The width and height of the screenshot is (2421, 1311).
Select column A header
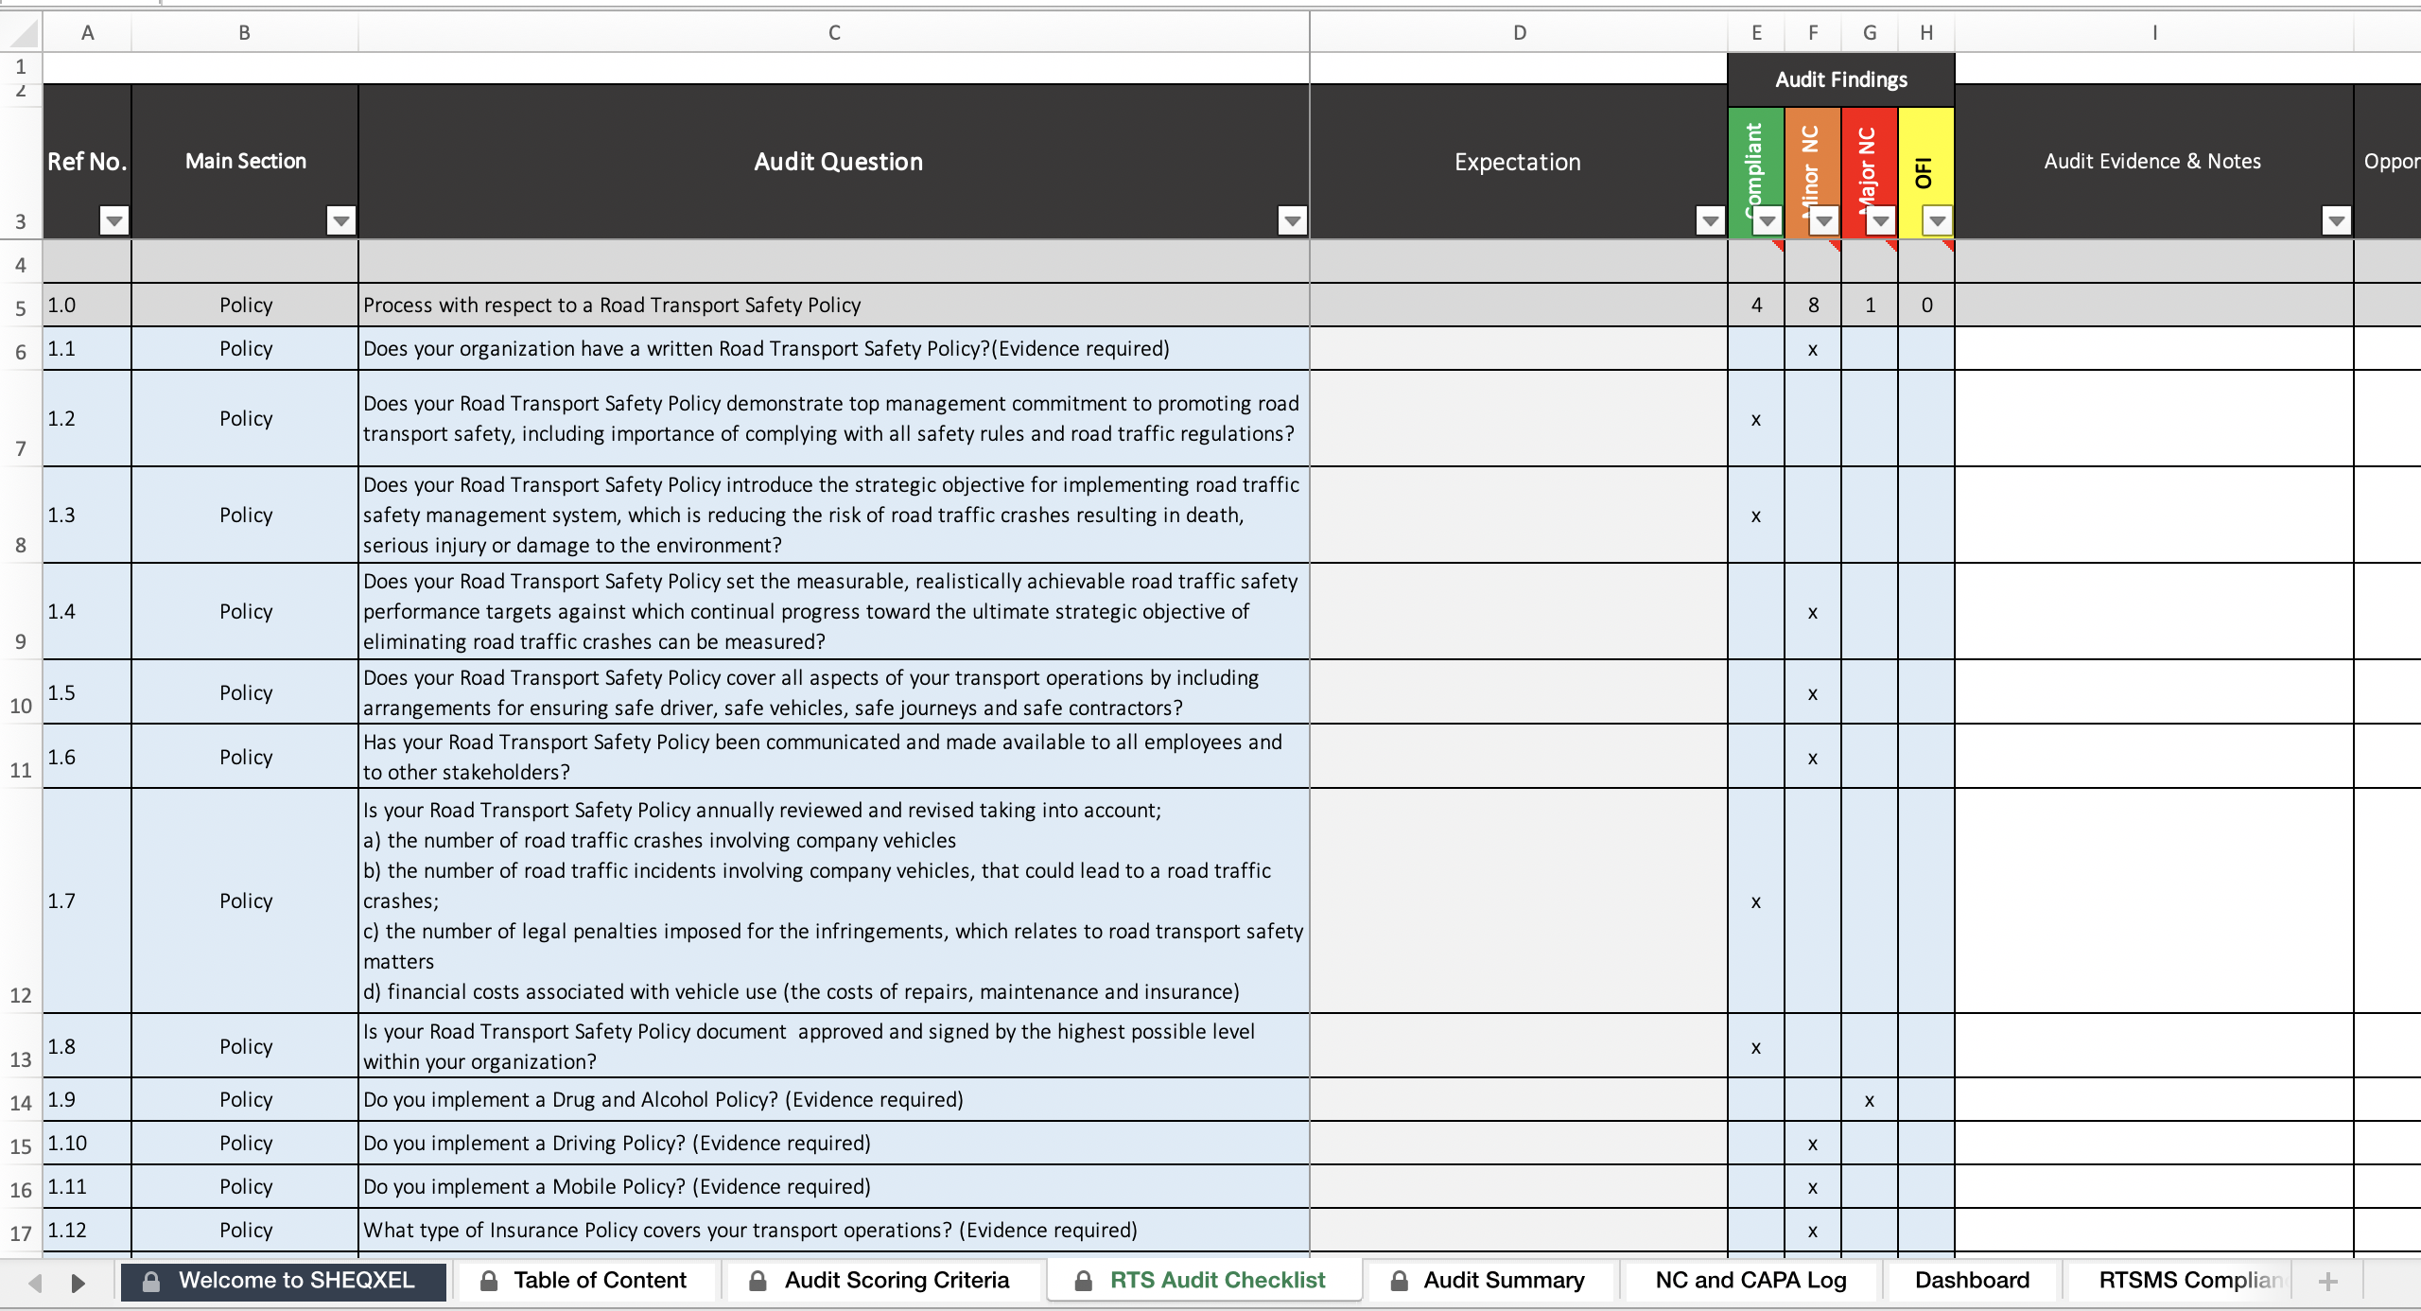pyautogui.click(x=87, y=32)
